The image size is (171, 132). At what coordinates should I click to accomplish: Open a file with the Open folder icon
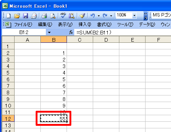point(17,16)
